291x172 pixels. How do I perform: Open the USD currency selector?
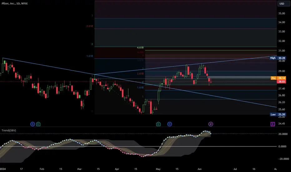(x=284, y=3)
